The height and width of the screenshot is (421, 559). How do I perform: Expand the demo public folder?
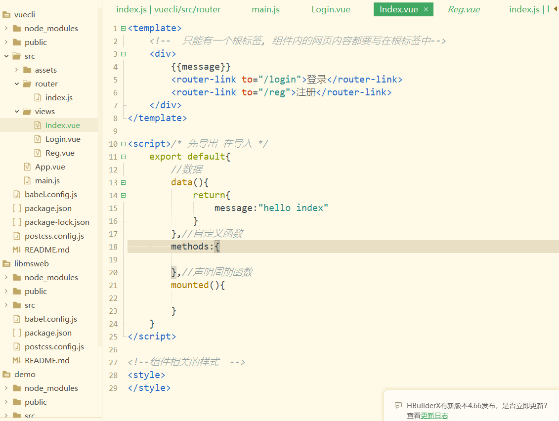[x=6, y=402]
